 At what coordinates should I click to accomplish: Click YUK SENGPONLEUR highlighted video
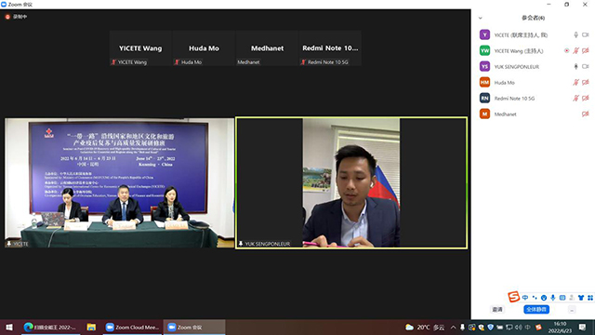coord(351,182)
